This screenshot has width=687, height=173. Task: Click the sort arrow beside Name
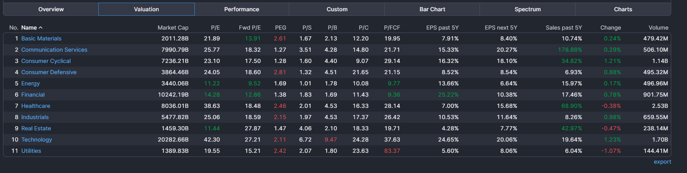tap(41, 28)
